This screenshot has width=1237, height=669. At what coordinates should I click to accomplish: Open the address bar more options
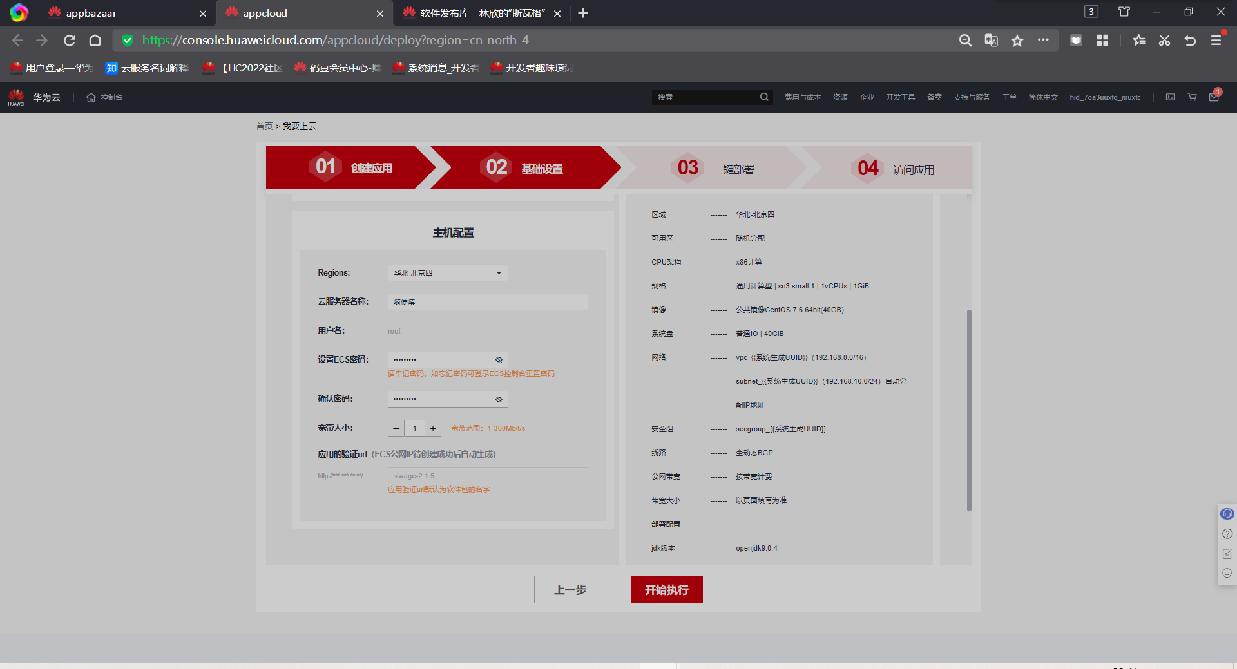coord(1043,40)
